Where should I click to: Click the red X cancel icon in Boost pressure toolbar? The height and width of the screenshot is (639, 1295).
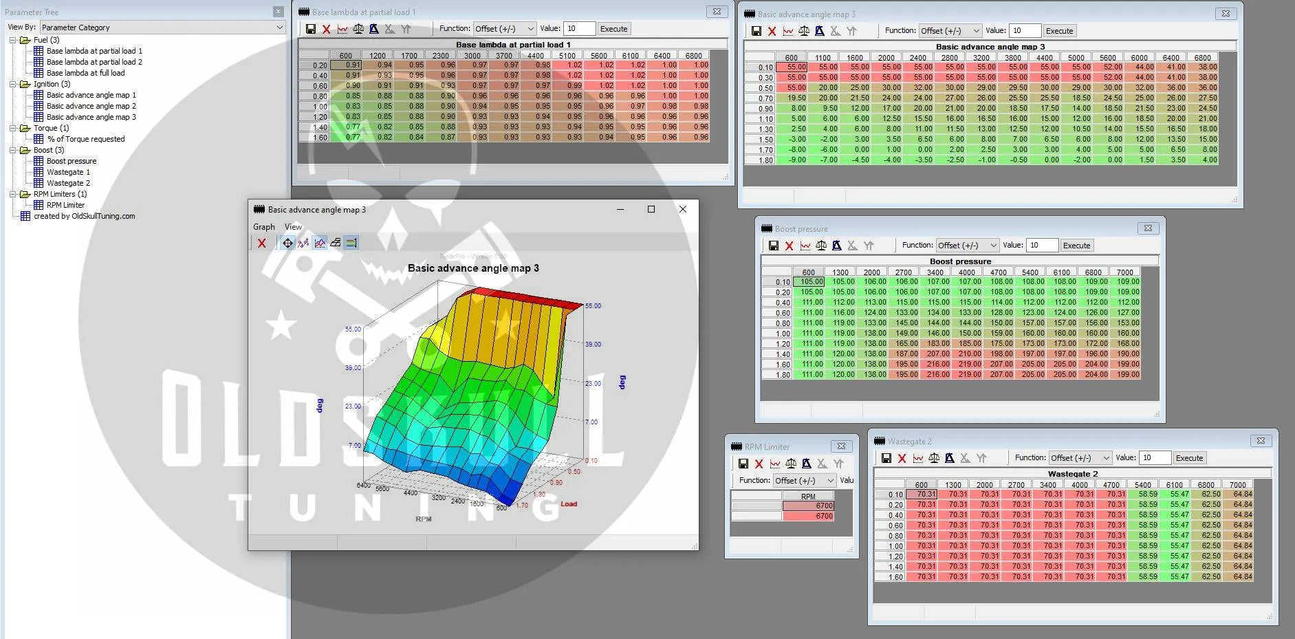[x=790, y=246]
